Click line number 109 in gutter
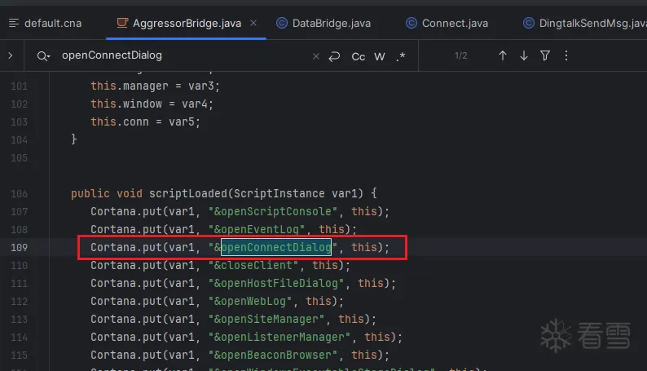 20,247
